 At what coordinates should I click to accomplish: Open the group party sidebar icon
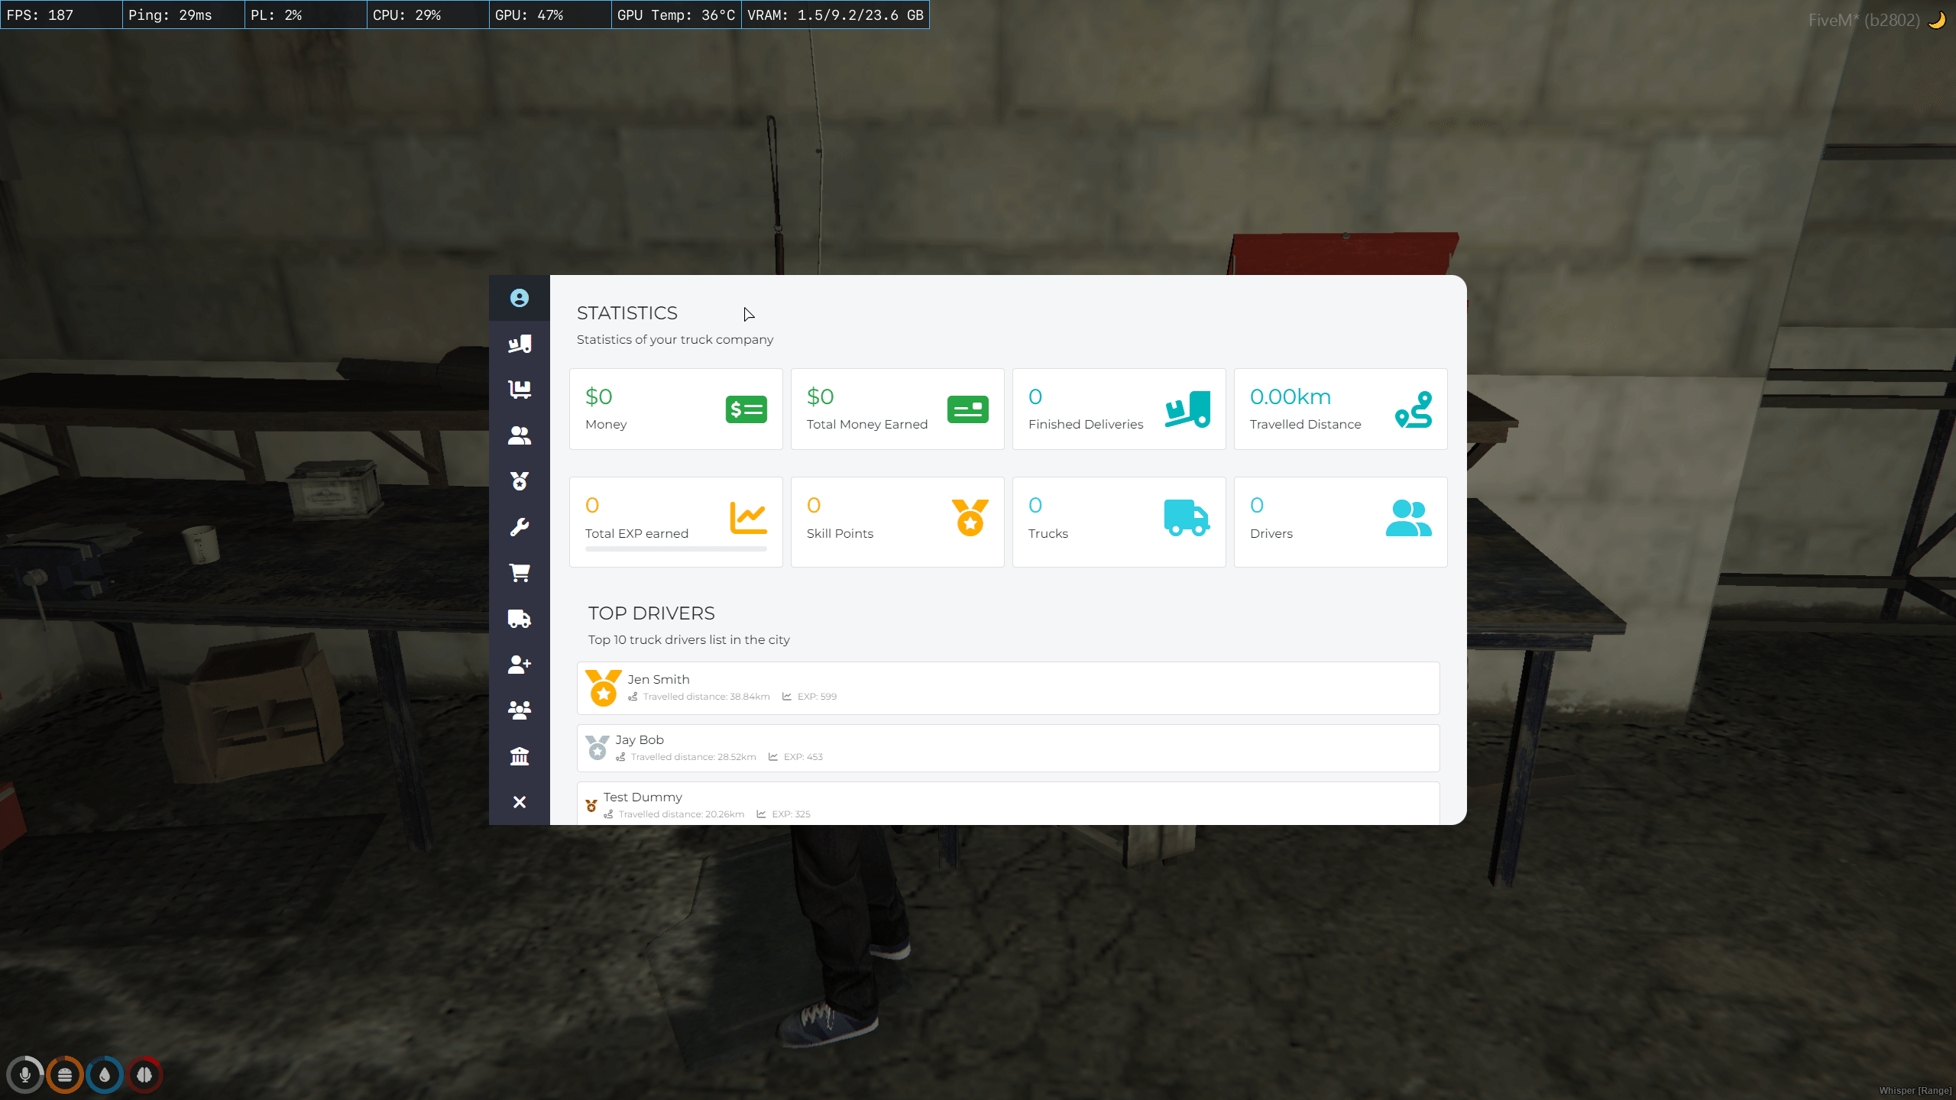pos(519,710)
